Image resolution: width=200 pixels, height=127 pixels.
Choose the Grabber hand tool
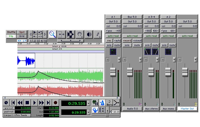pos(80,34)
